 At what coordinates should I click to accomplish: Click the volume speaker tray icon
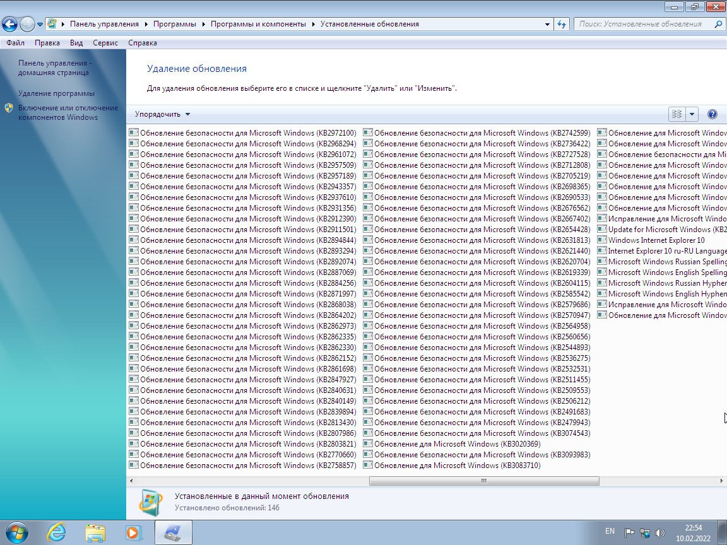pyautogui.click(x=659, y=533)
